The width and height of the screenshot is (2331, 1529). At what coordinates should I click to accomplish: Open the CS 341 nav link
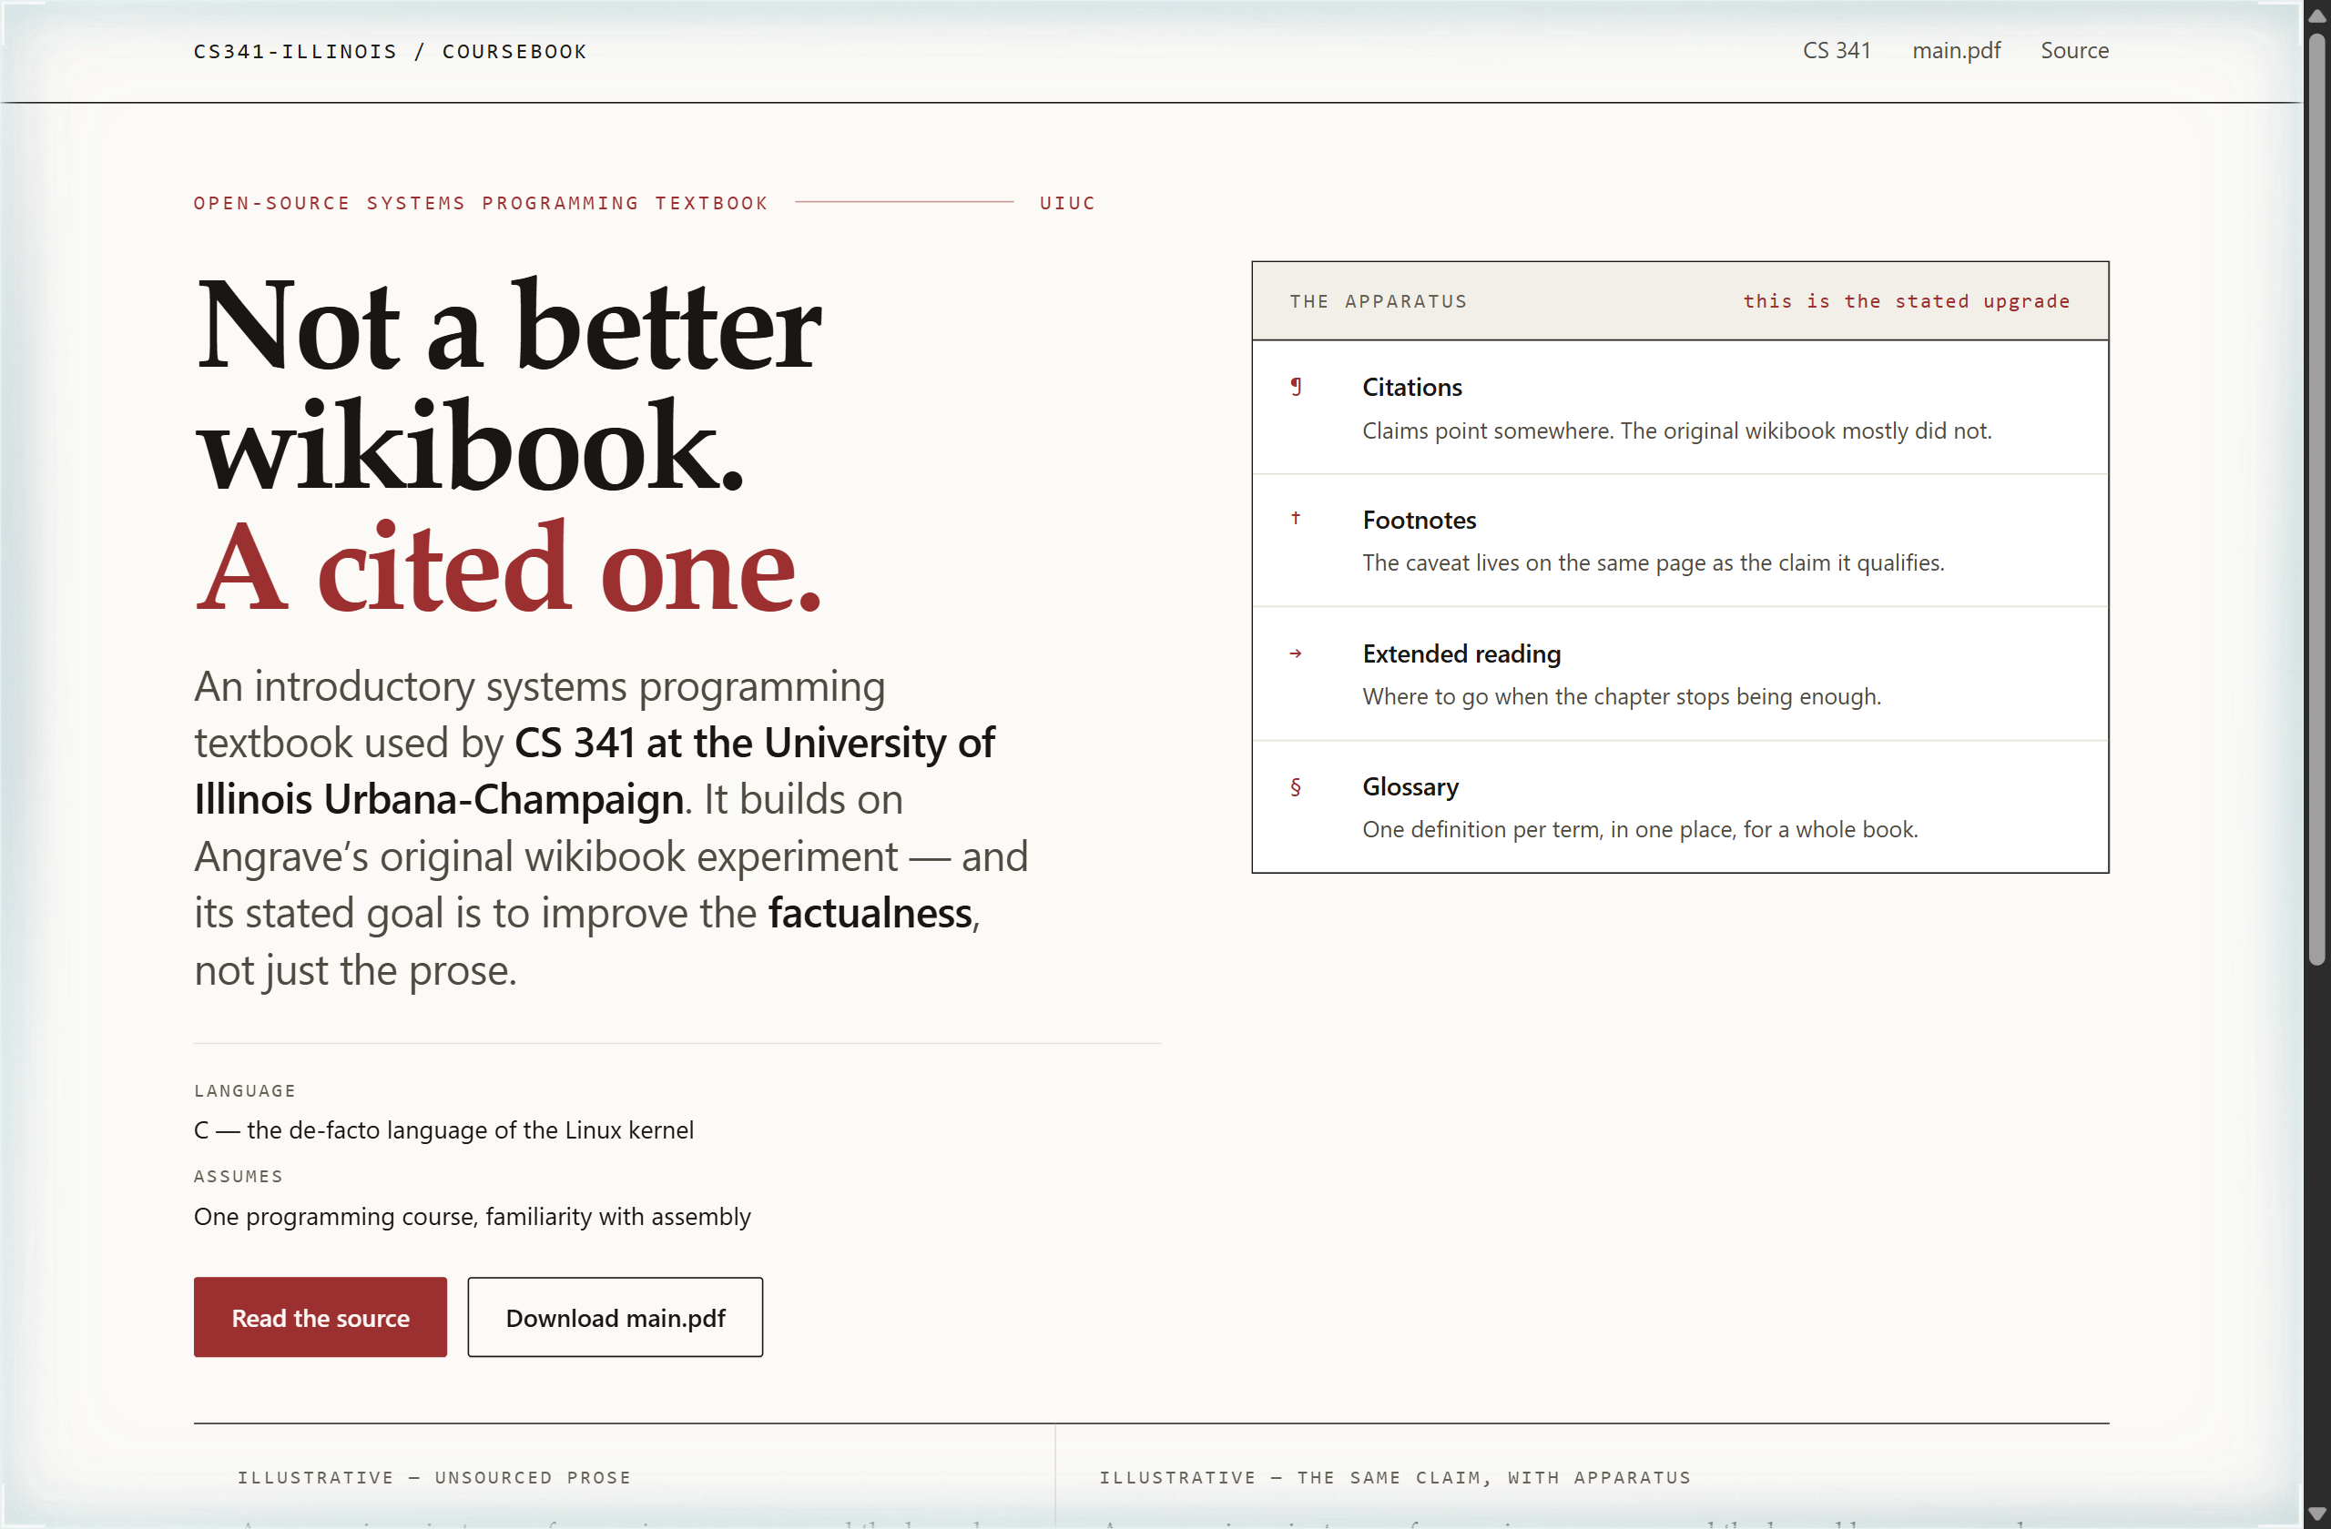(1837, 51)
